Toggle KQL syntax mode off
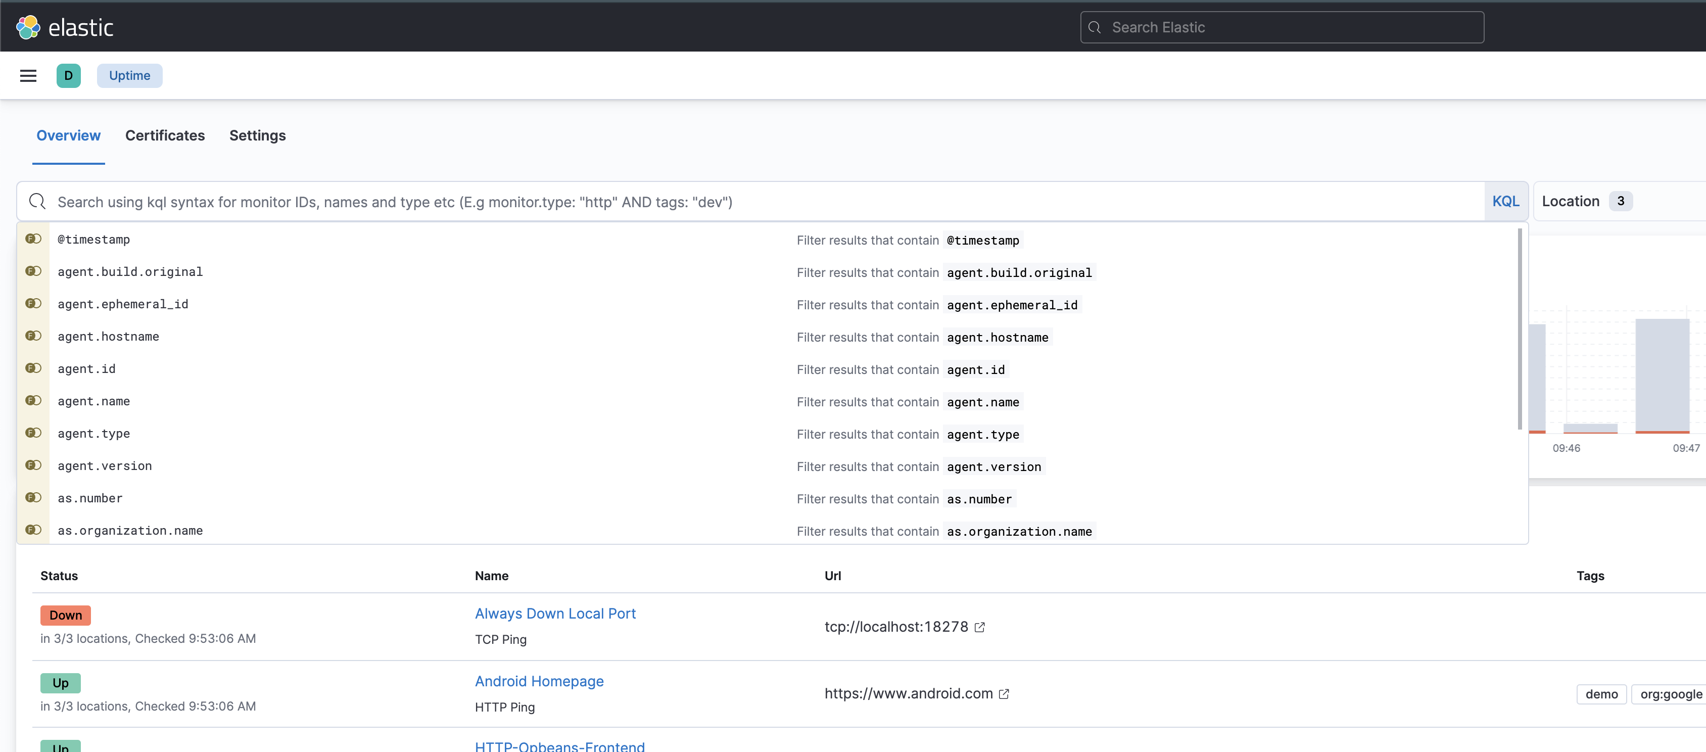Screen dimensions: 1706x752 tap(1506, 201)
